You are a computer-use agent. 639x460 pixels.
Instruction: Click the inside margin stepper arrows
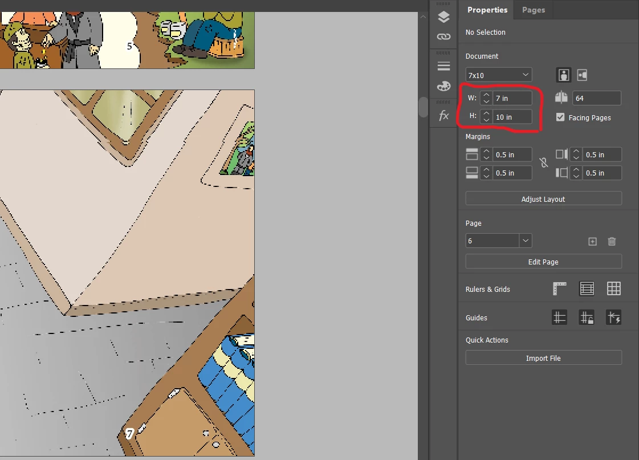(x=576, y=155)
